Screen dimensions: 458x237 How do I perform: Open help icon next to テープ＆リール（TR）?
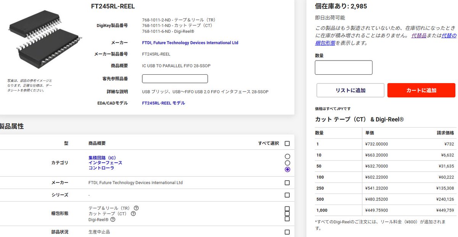tap(136, 208)
